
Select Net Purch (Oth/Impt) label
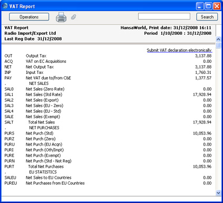45,150
